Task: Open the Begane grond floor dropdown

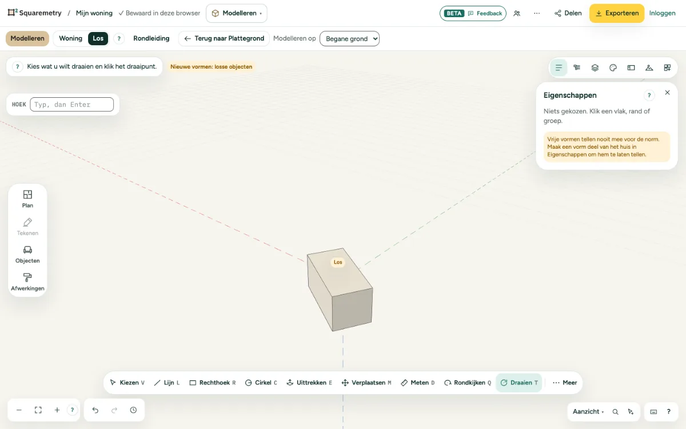Action: 349,38
